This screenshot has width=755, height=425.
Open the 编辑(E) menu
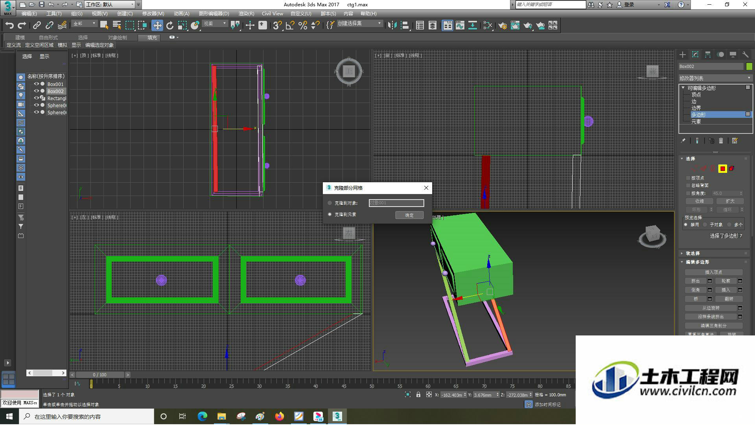click(29, 14)
